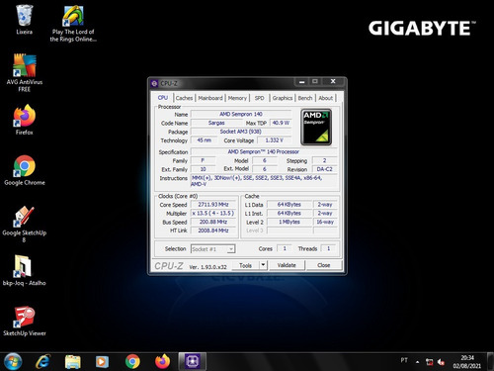Close CPU-Z with the X button

point(333,81)
